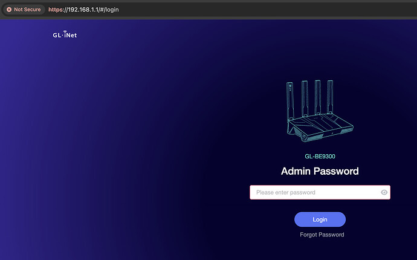Click the GL.iNet logo
This screenshot has width=417, height=260.
coord(65,35)
